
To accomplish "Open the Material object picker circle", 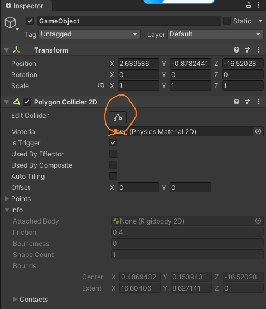I will (x=258, y=131).
